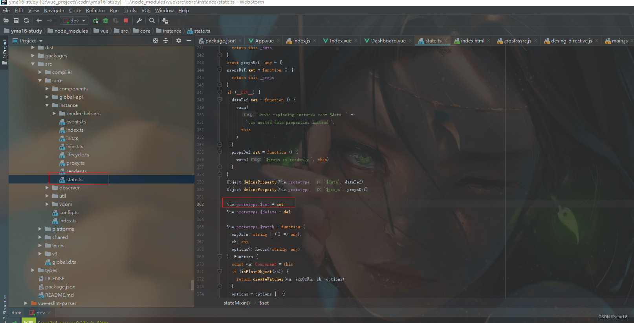The width and height of the screenshot is (634, 323).
Task: Fold the propsDef.get function at line 344
Action: coord(220,70)
